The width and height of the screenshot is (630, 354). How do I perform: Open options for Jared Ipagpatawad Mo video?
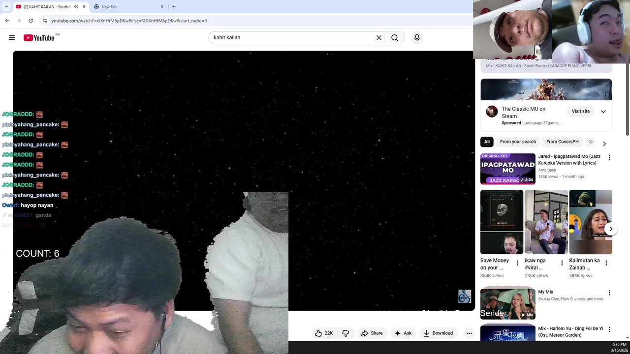tap(609, 157)
